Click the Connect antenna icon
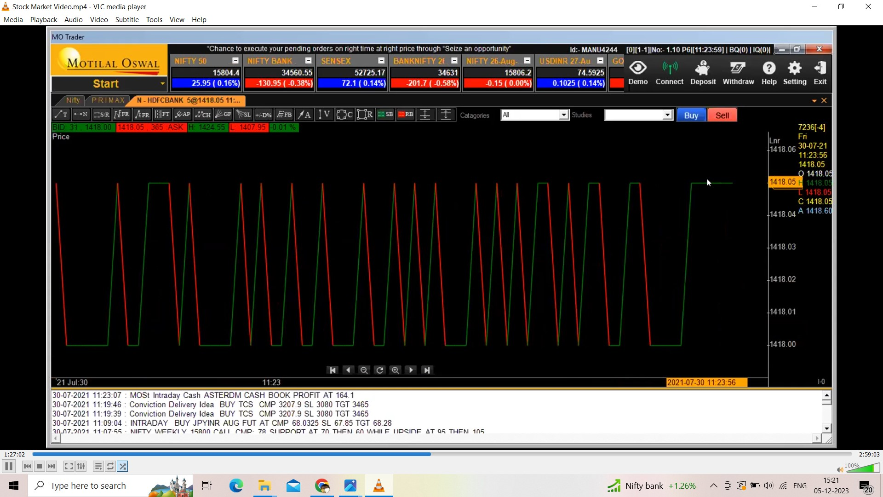The image size is (883, 497). tap(670, 73)
